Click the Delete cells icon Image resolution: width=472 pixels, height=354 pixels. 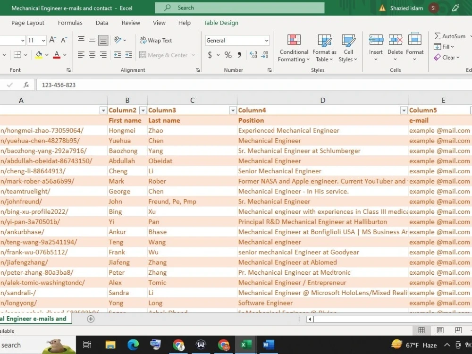coord(395,40)
